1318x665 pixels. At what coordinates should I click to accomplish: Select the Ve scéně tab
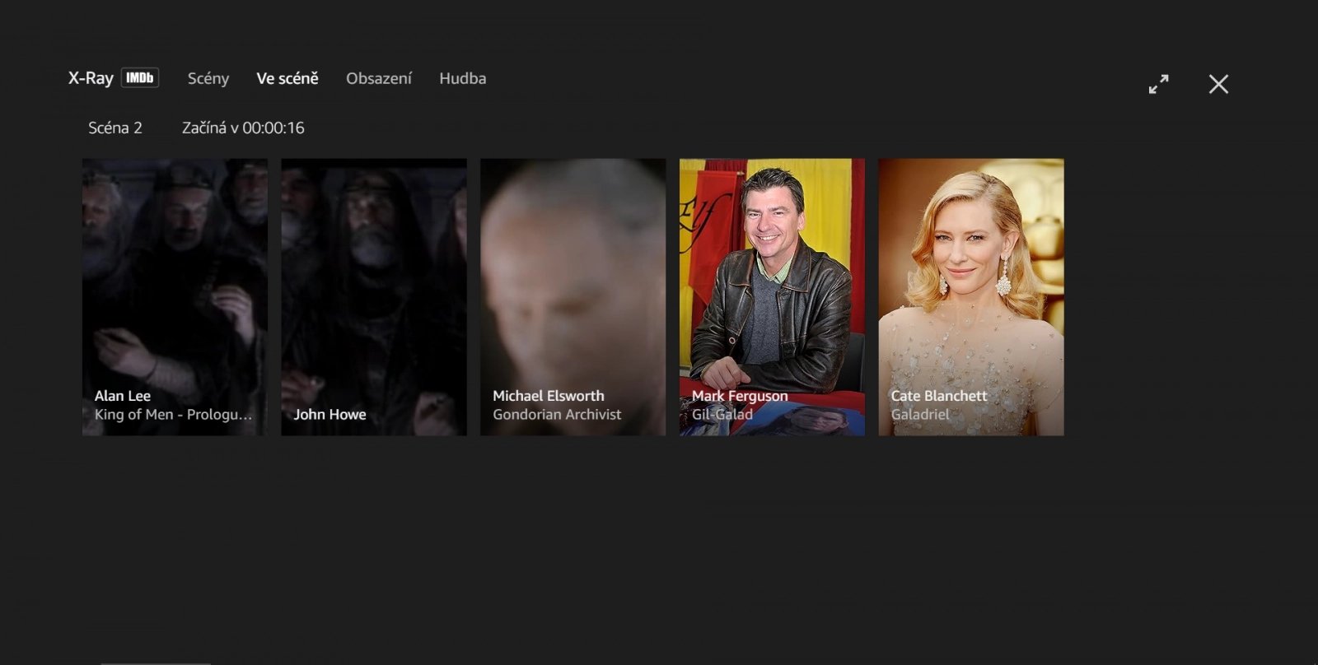click(x=287, y=78)
